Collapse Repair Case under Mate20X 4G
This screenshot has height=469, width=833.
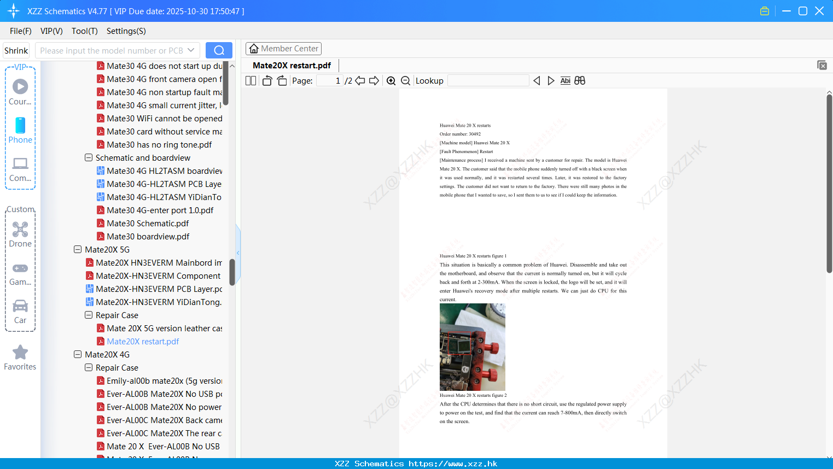pos(89,367)
